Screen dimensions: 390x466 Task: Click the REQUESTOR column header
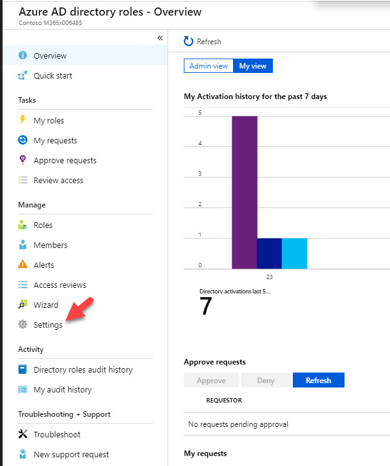pos(224,401)
